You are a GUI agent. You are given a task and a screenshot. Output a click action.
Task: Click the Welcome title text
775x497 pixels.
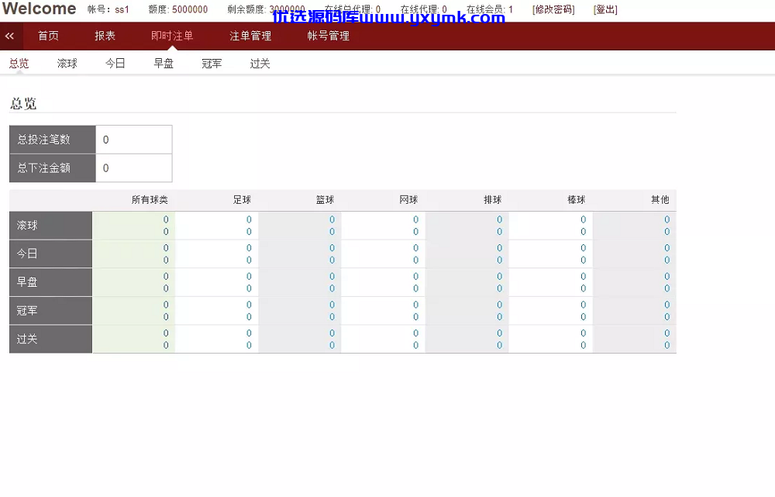(x=39, y=9)
